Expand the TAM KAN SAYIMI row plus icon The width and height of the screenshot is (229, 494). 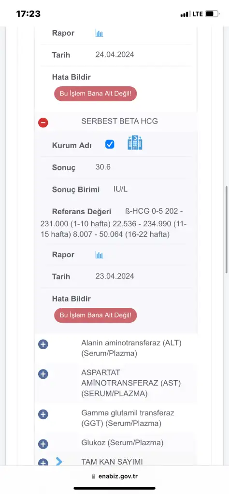click(x=43, y=463)
